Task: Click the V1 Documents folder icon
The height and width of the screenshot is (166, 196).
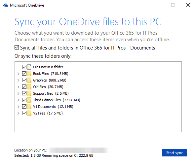Action: click(29, 107)
